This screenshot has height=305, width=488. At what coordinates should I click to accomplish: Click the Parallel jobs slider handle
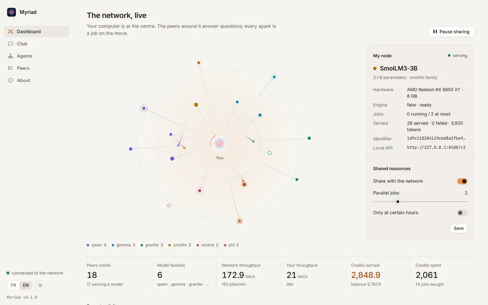pyautogui.click(x=398, y=202)
